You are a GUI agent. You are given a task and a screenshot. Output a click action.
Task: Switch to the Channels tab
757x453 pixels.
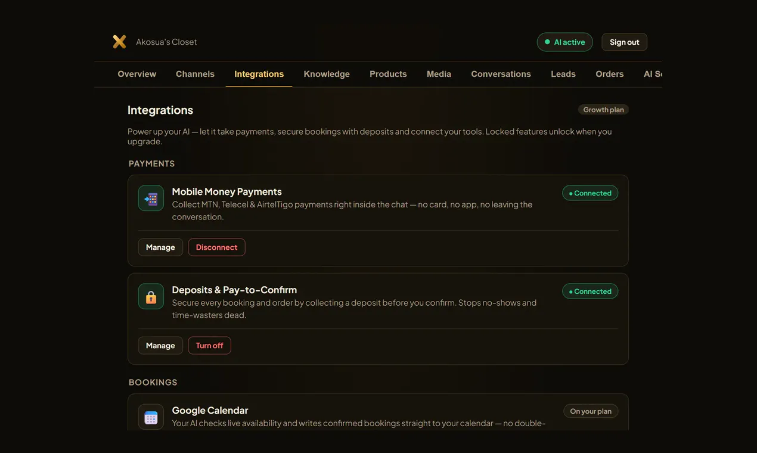(x=195, y=74)
